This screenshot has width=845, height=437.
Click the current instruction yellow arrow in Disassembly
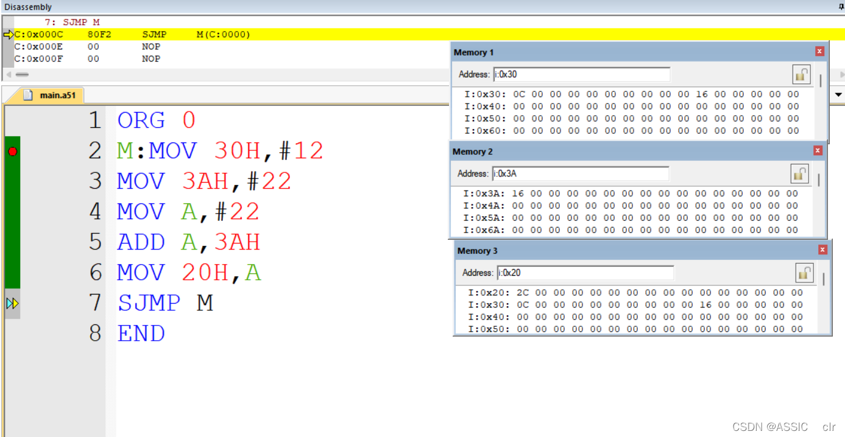[9, 34]
